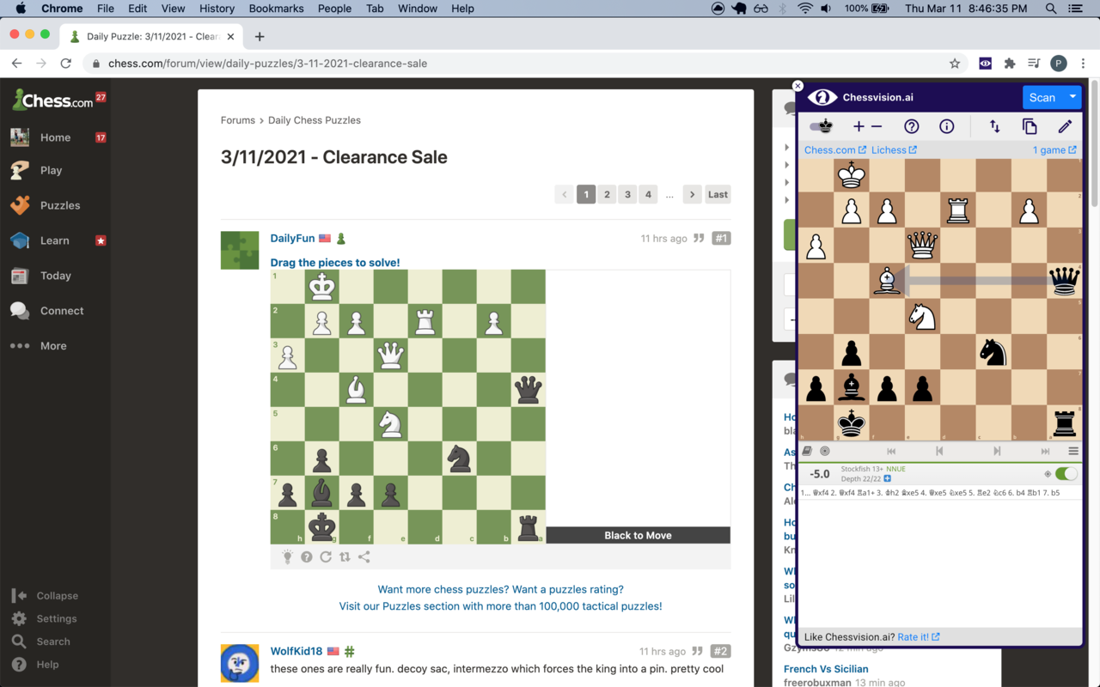
Task: Open the Chessvision help icon
Action: 911,126
